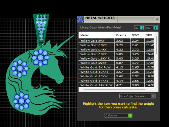Click the green arrow on Calculate
The image size is (169, 127).
click(x=130, y=115)
